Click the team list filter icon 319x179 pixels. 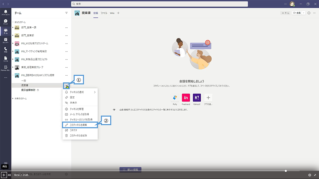tap(66, 13)
